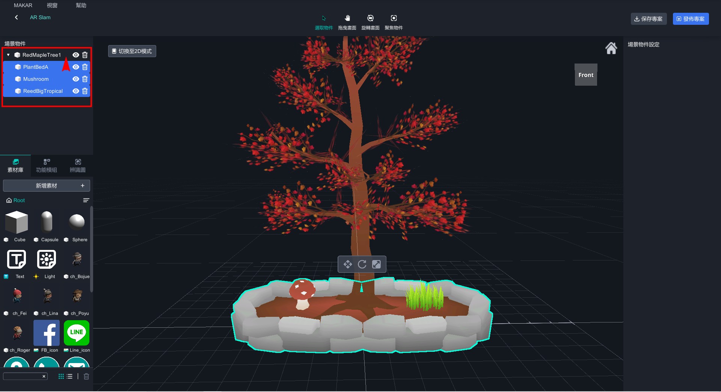This screenshot has width=721, height=392.
Task: Select RedMapleTree1 in scene list
Action: pyautogui.click(x=41, y=55)
